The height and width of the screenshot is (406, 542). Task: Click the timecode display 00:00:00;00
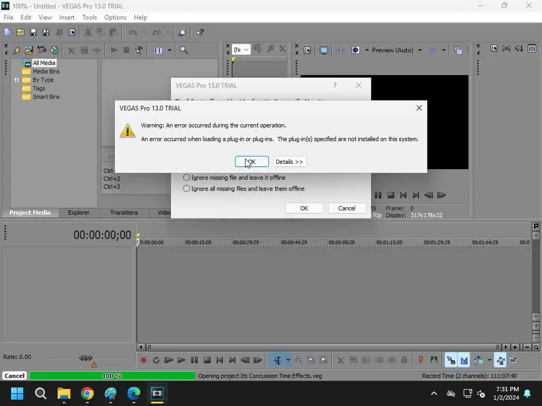point(102,235)
